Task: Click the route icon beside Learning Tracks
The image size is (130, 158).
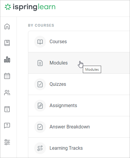Action: point(40,148)
